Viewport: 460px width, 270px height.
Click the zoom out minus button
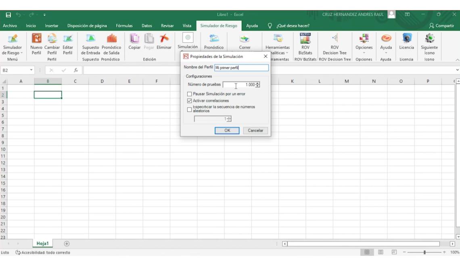pos(404,252)
